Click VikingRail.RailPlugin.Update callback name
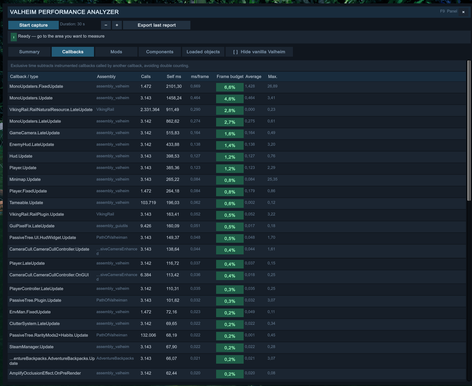472x386 pixels. 37,214
